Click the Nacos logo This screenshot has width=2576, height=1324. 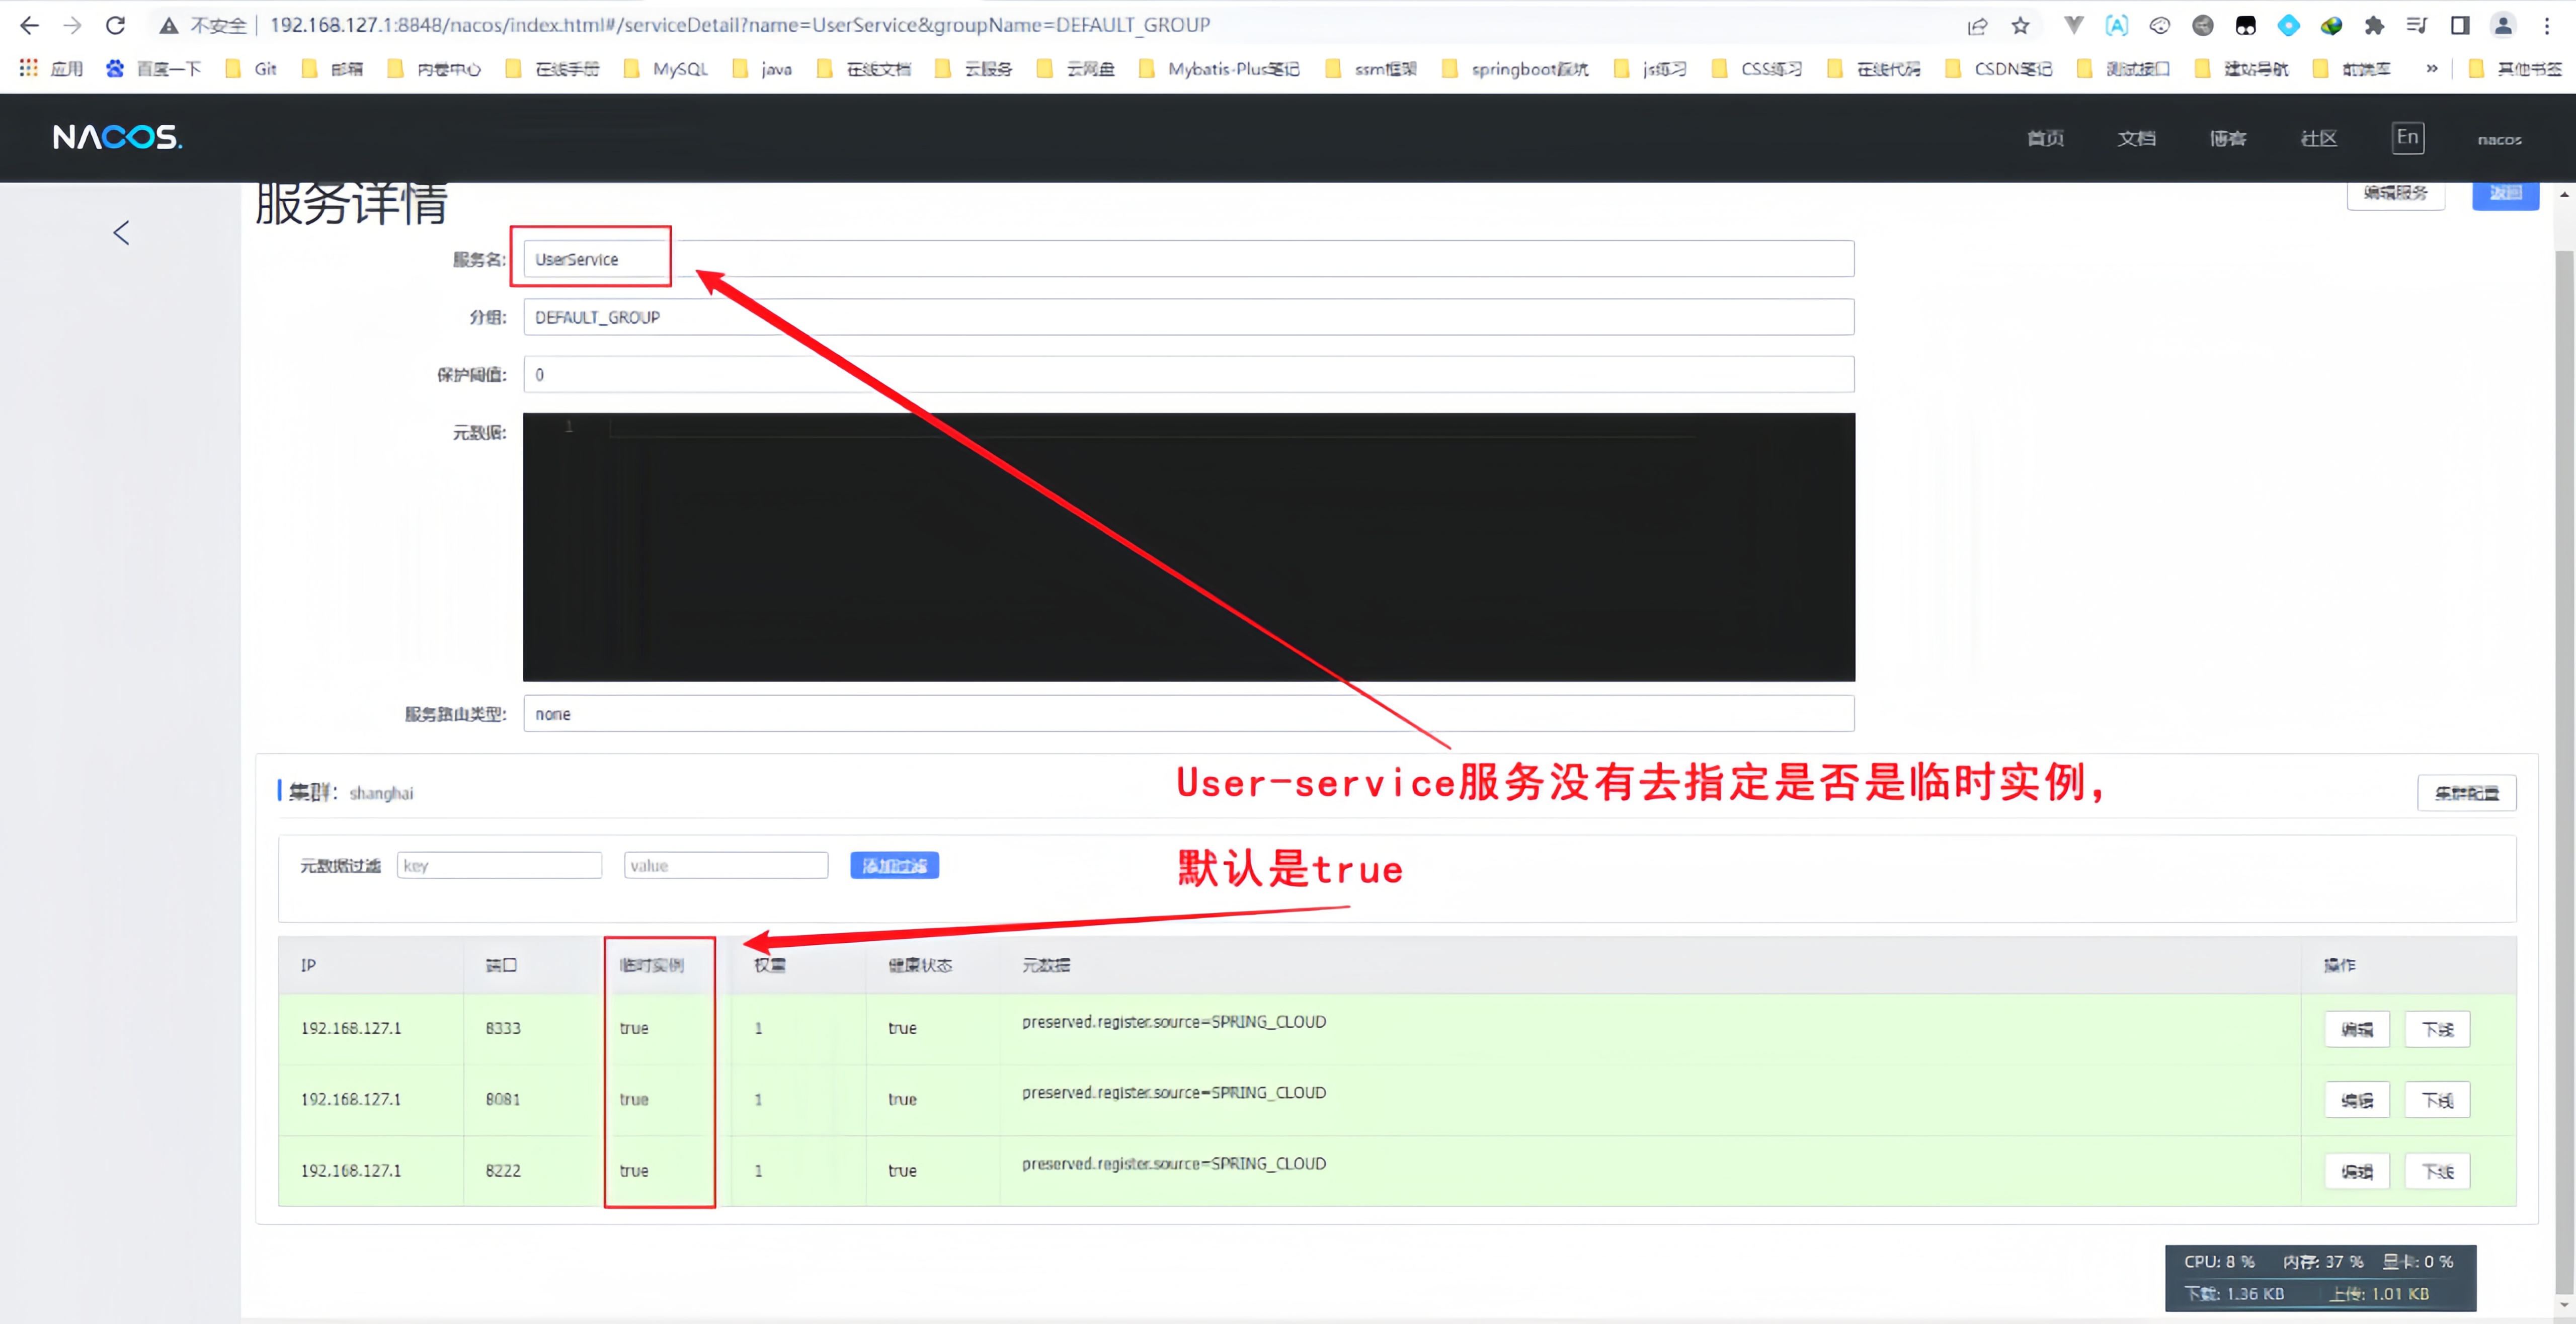(x=117, y=137)
